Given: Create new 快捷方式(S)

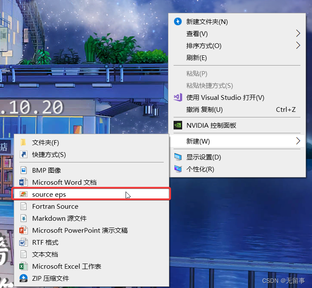Looking at the screenshot, I should pyautogui.click(x=92, y=154).
